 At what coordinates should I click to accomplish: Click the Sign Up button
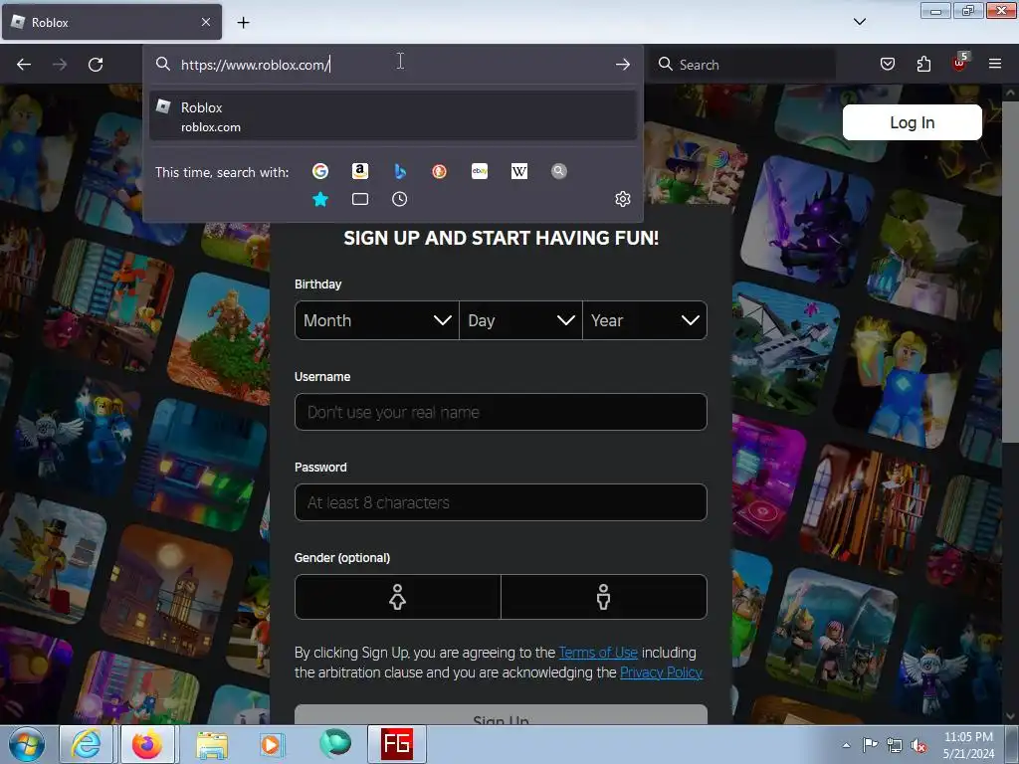click(501, 716)
